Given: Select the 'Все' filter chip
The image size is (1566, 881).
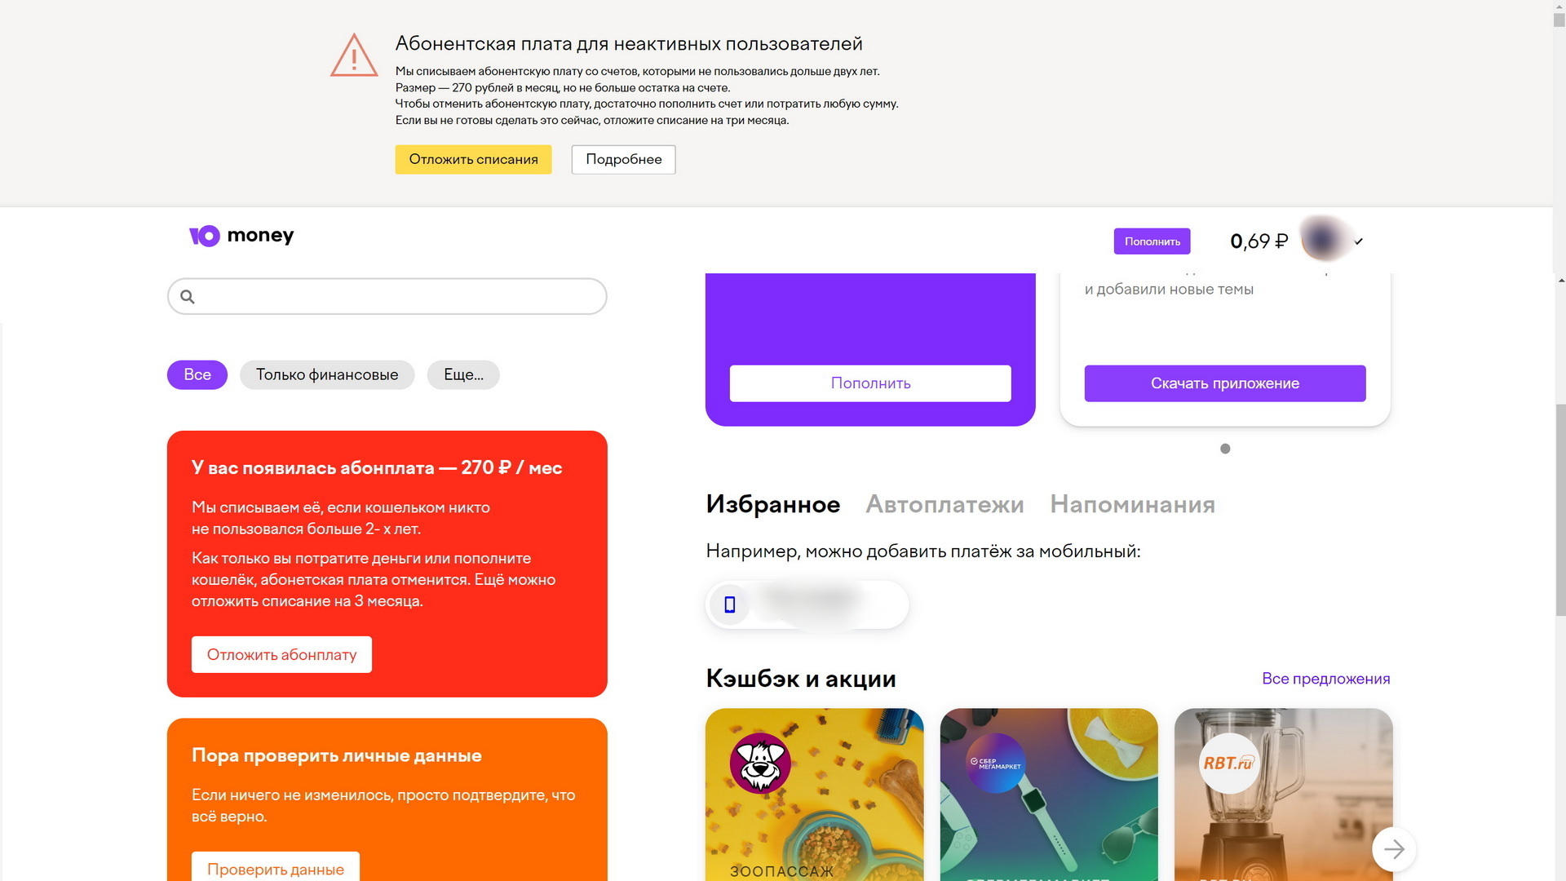Looking at the screenshot, I should 197,375.
